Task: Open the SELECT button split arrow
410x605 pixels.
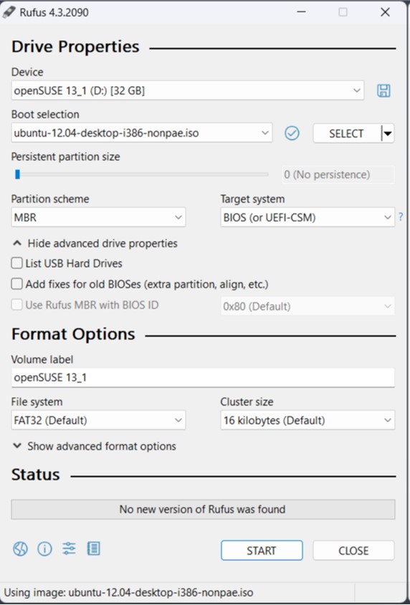Action: [x=388, y=133]
